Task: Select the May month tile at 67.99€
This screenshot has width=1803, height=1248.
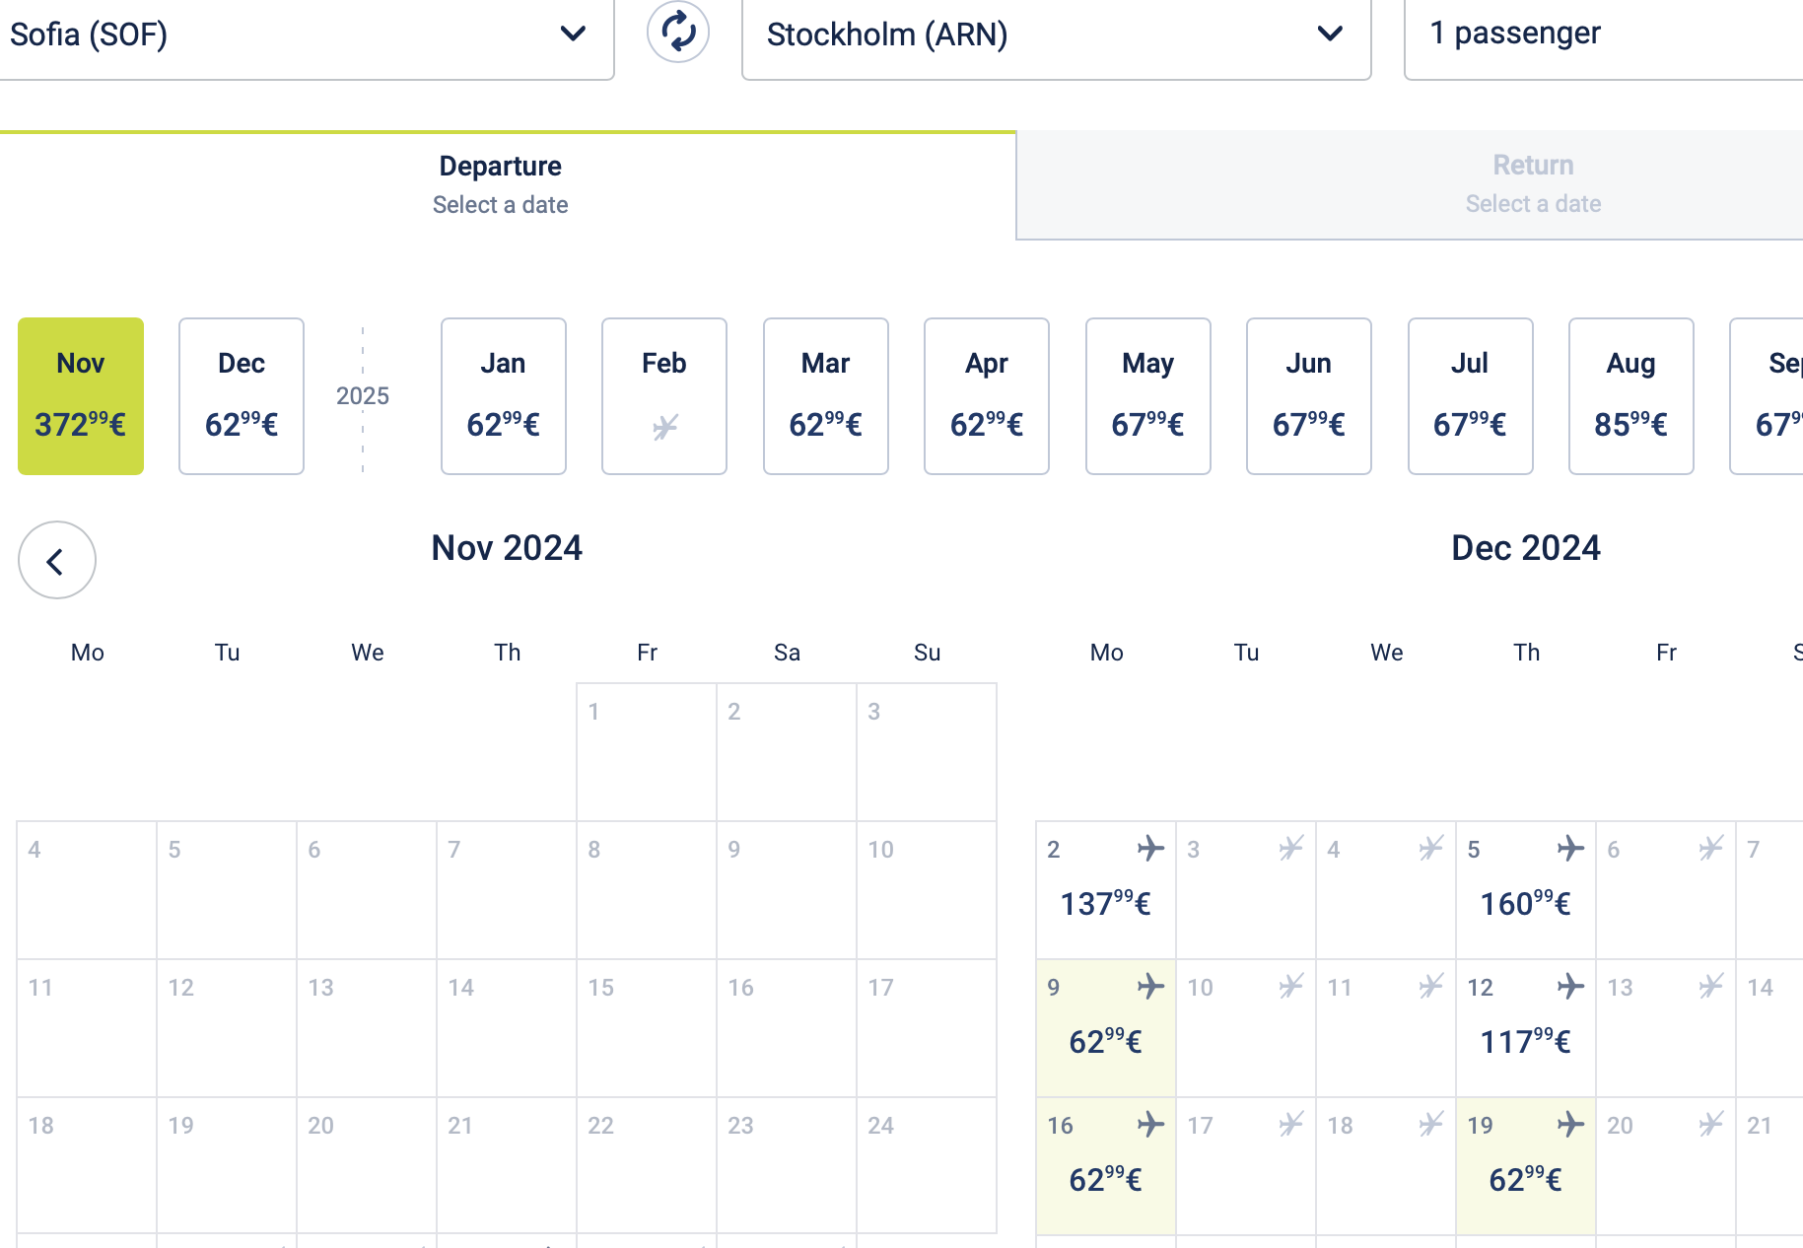Action: pyautogui.click(x=1147, y=396)
